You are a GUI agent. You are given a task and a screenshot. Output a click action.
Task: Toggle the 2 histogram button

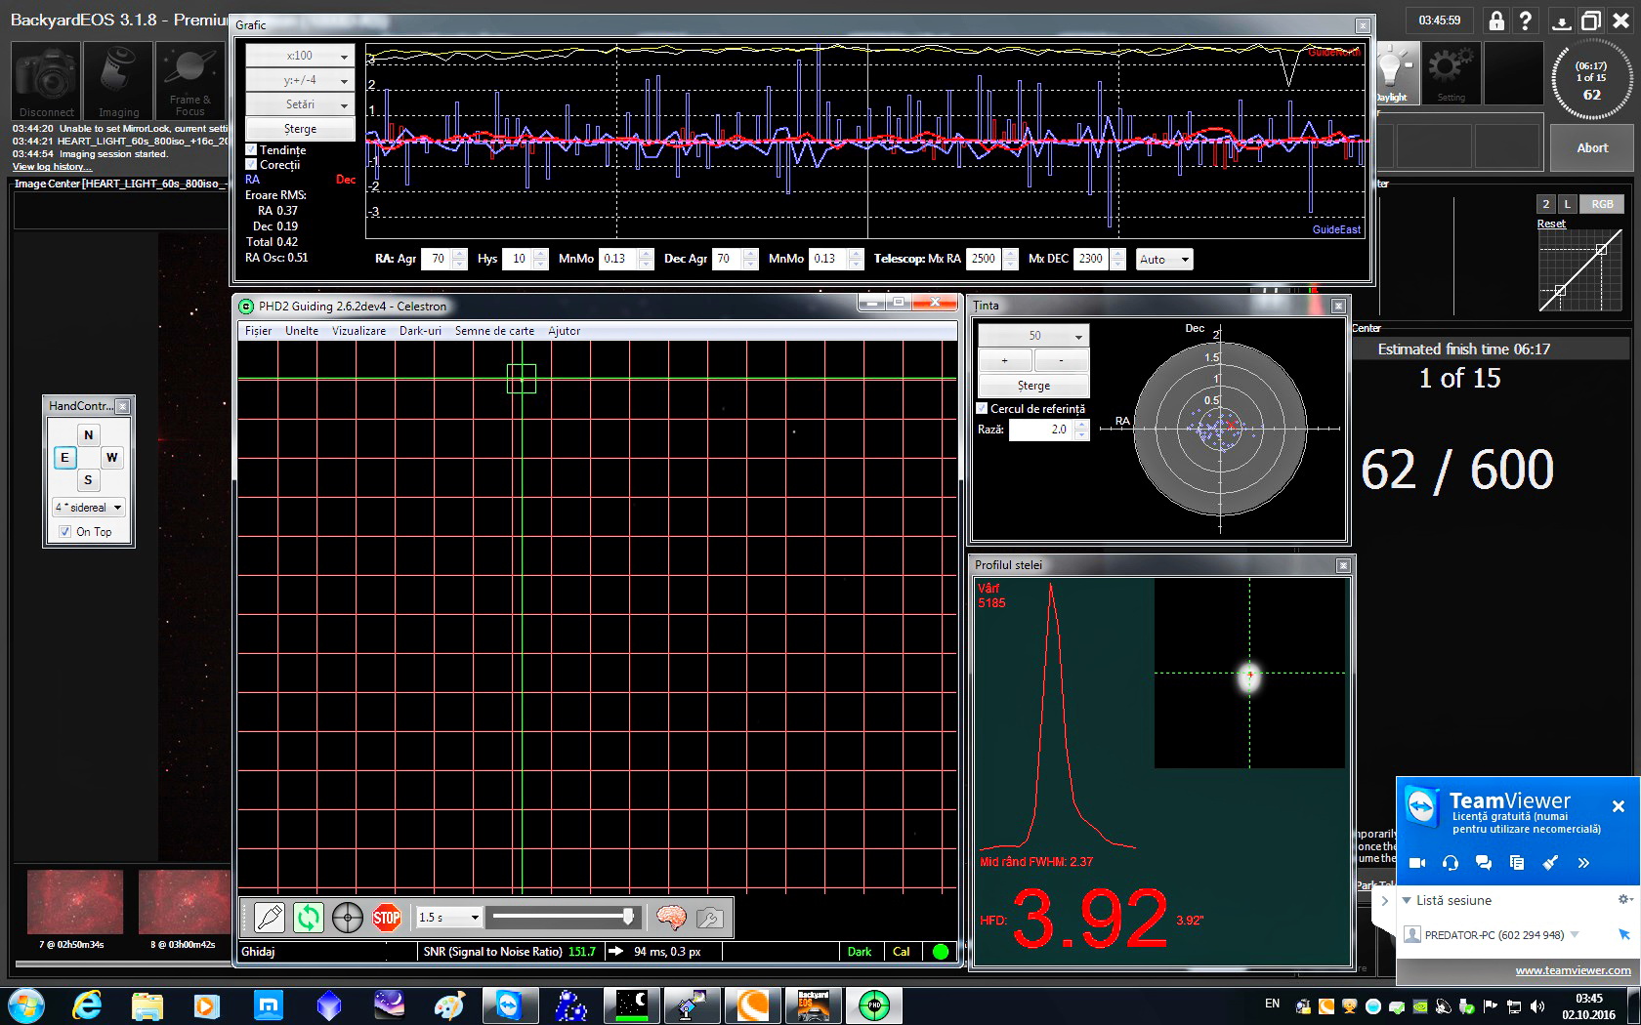pos(1545,204)
